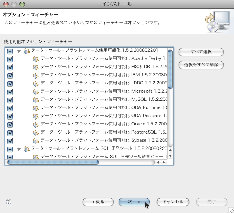Screen dimensions: 234x213
Task: Toggle the top 使用可能化 parent mixed-state checkbox
Action: tap(10, 51)
